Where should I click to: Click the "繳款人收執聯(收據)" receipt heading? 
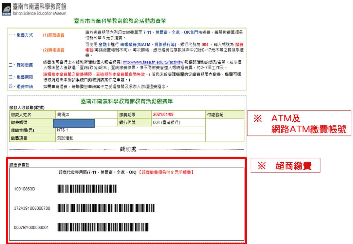coord(27,108)
